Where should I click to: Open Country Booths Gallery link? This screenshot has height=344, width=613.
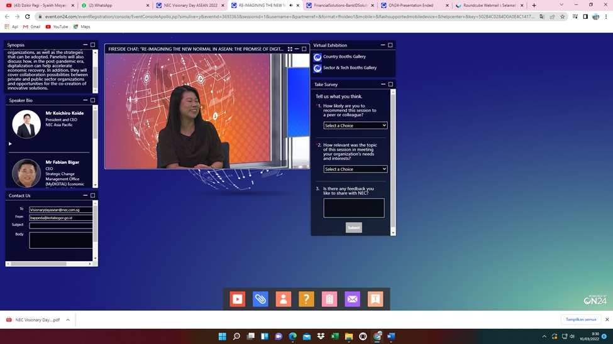[345, 56]
